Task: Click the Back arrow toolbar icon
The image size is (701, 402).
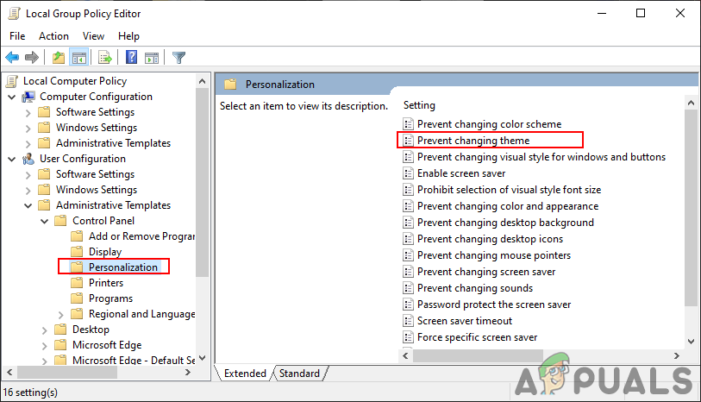Action: [x=12, y=57]
